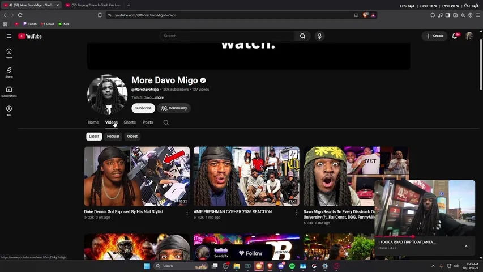Viewport: 483px width, 272px height.
Task: Open Home in the YouTube sidebar
Action: click(9, 53)
